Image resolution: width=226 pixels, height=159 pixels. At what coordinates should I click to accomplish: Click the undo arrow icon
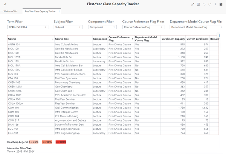tap(204, 4)
